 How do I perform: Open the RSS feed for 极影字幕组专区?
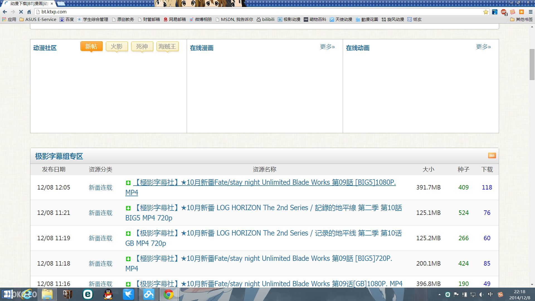[492, 156]
